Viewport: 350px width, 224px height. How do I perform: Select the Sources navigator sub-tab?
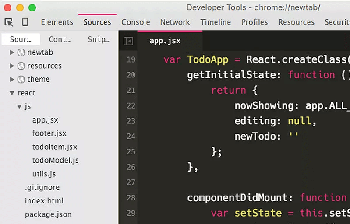coord(21,39)
